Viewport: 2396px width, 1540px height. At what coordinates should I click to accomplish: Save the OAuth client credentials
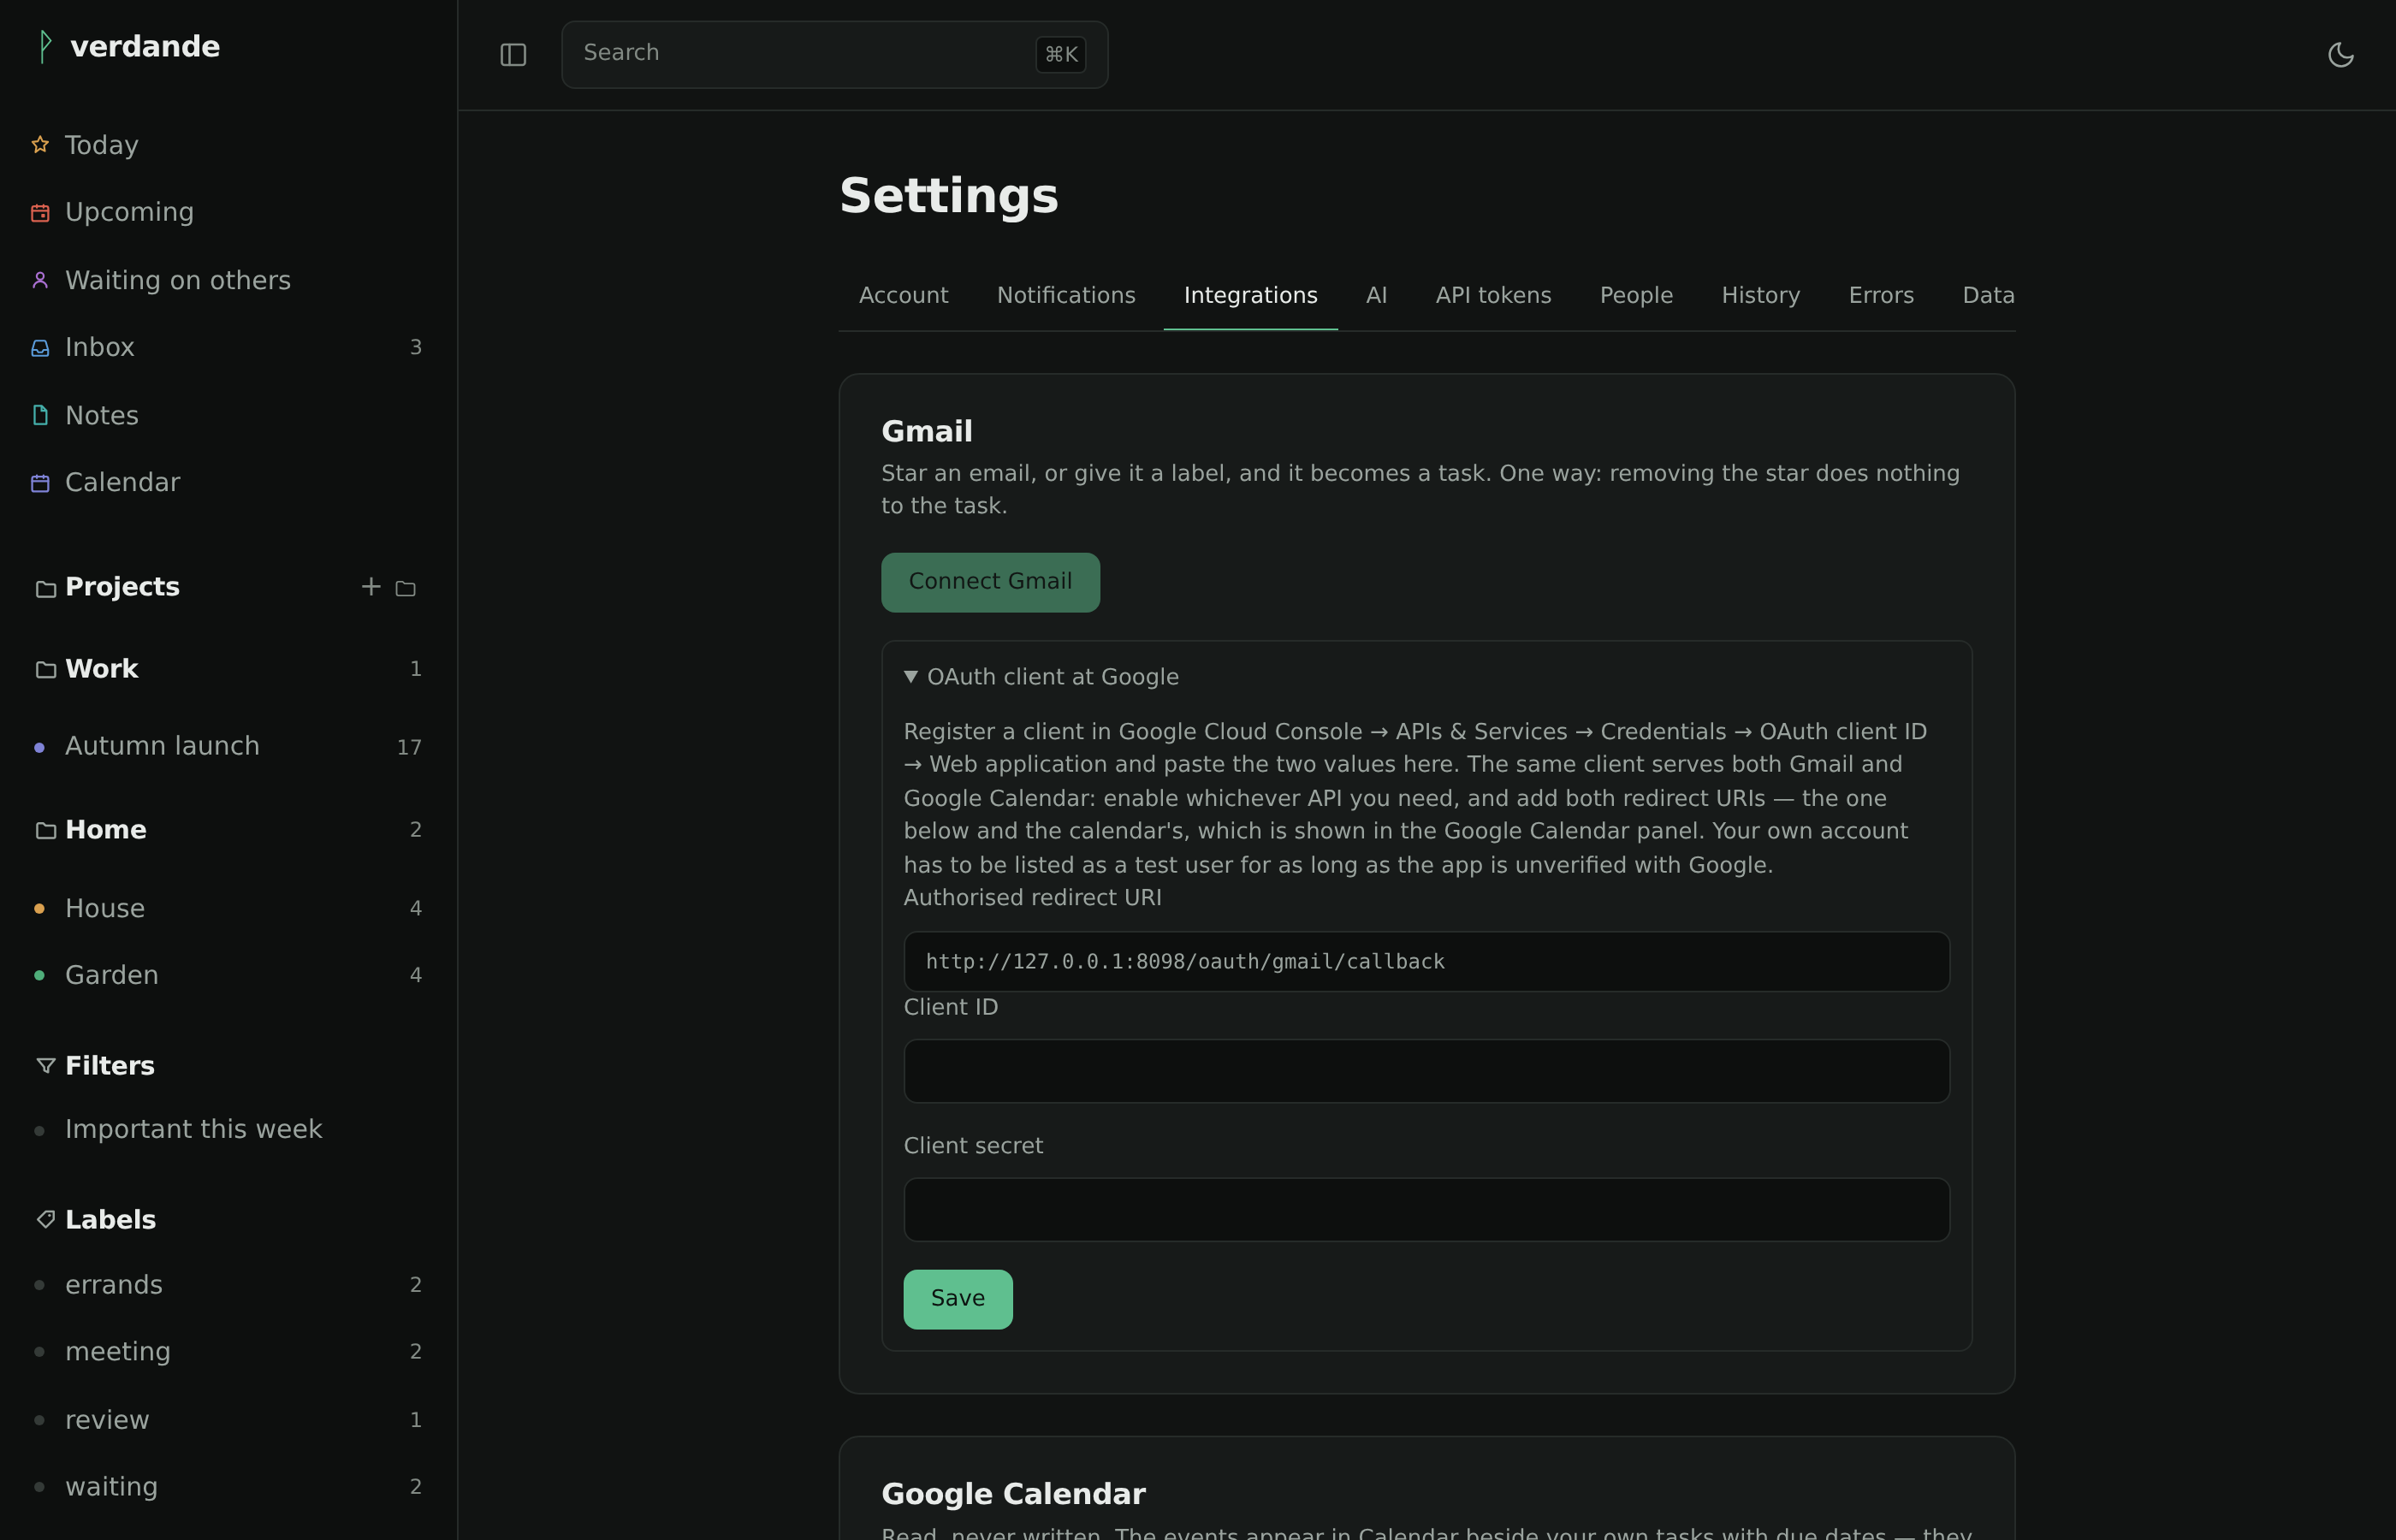(x=958, y=1299)
